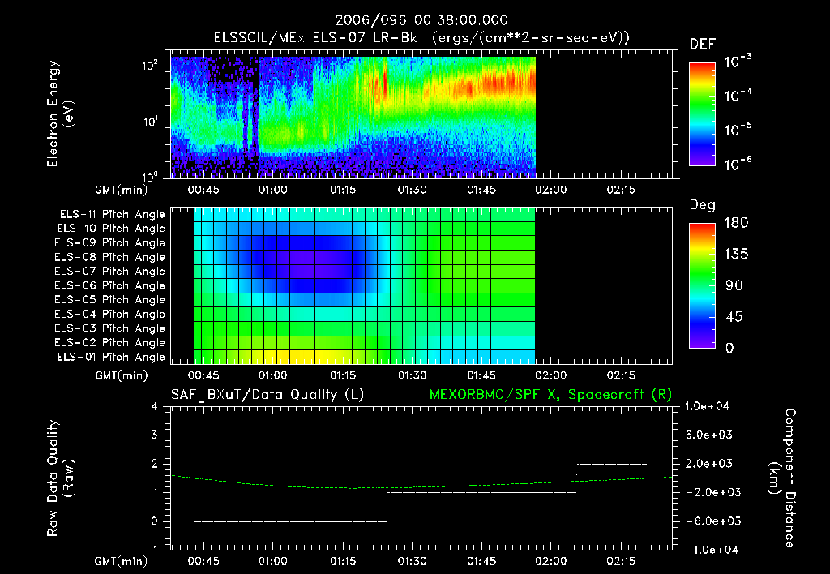Select the ELS-01 Pitch Angle row label
Image resolution: width=830 pixels, height=574 pixels.
111,357
